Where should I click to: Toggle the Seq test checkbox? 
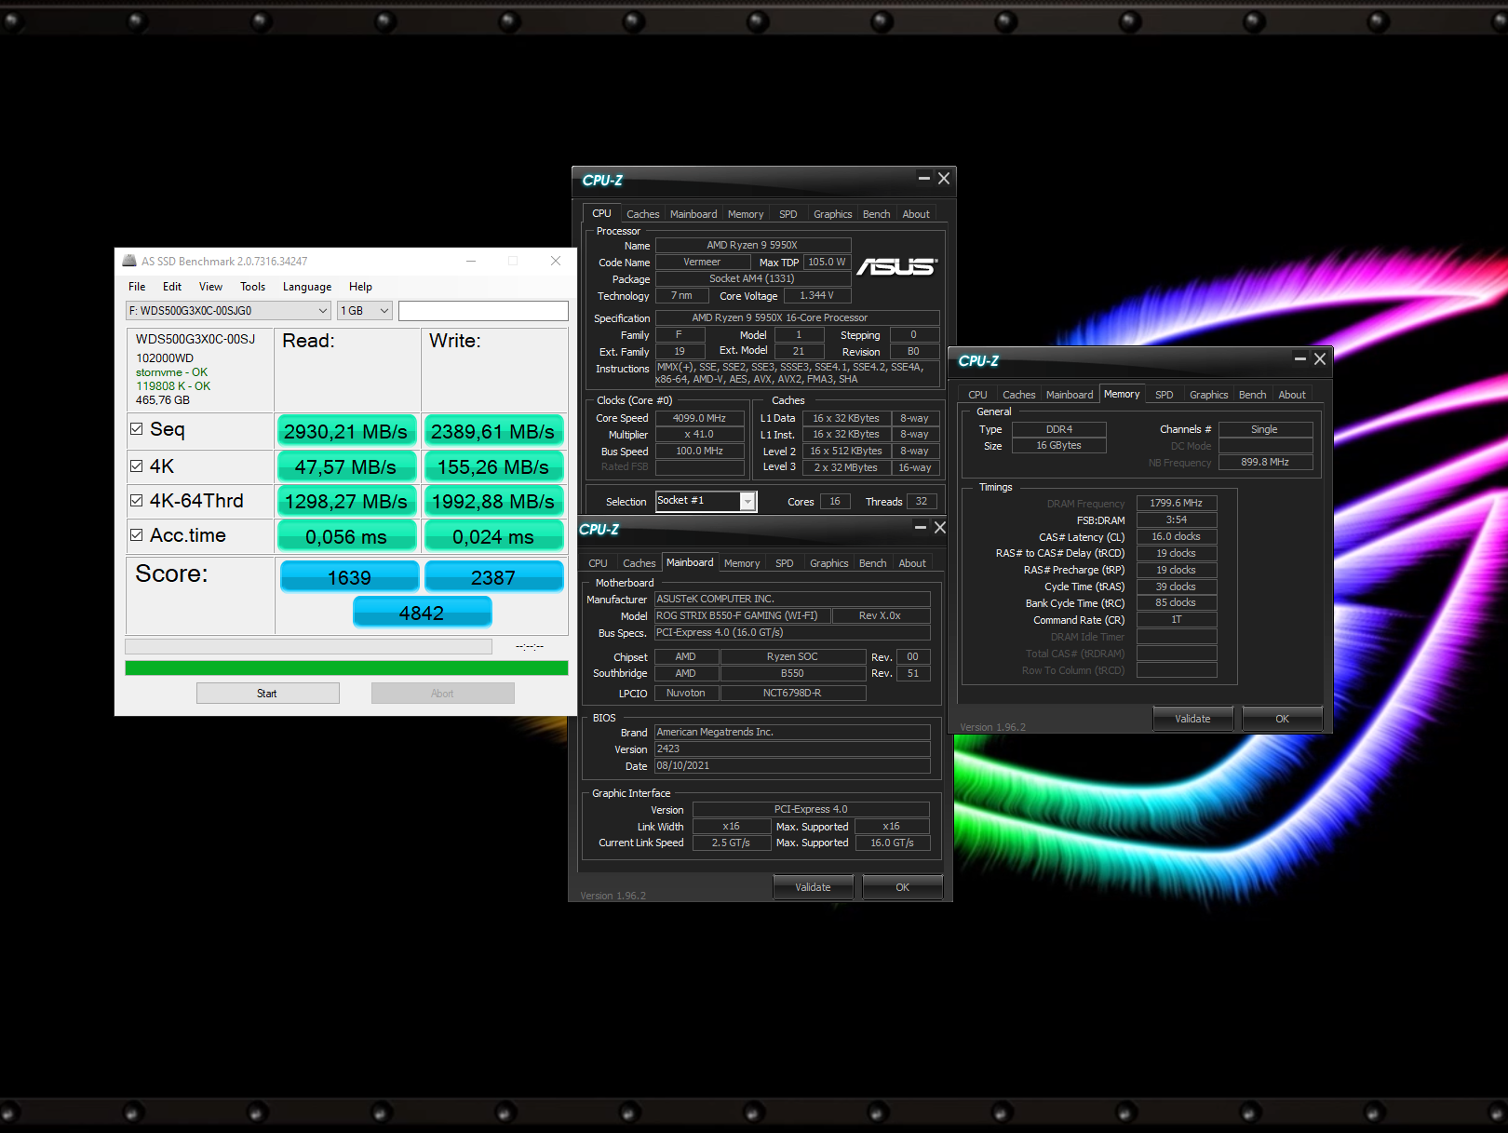137,429
